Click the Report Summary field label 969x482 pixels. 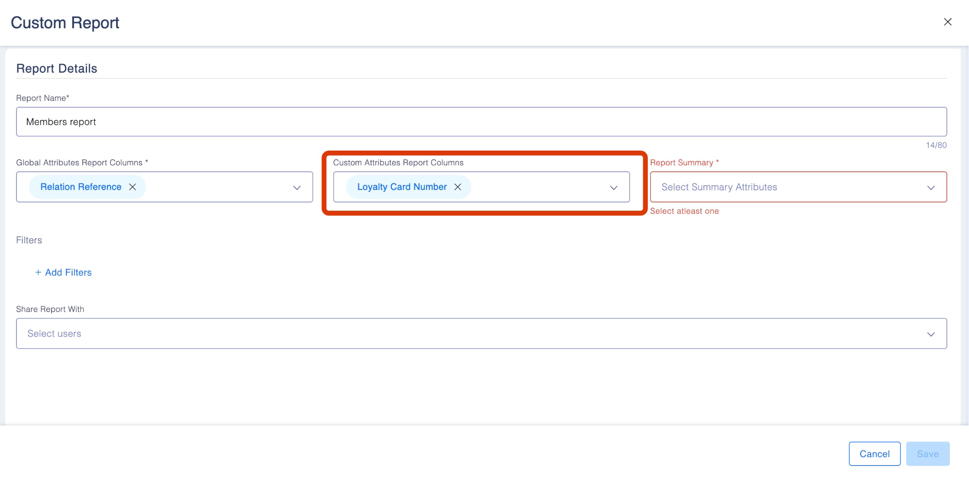click(x=682, y=163)
